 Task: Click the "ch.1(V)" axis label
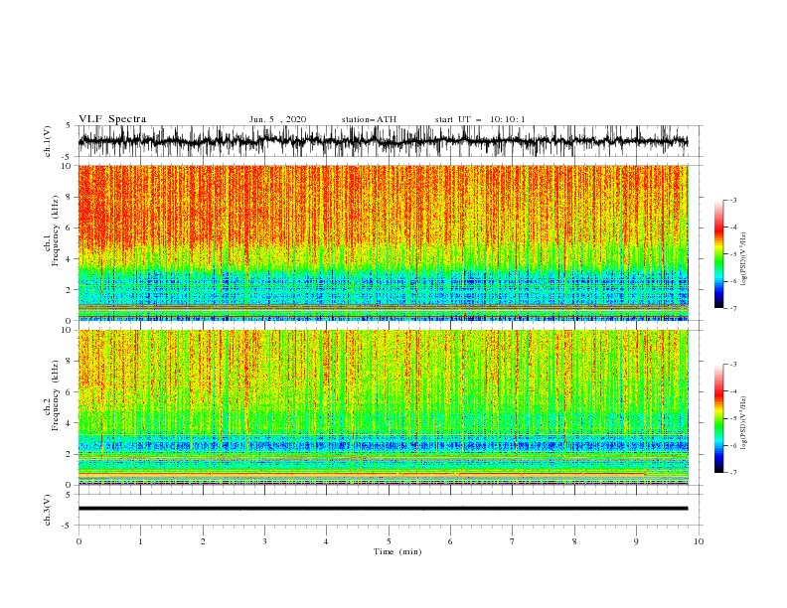[48, 141]
